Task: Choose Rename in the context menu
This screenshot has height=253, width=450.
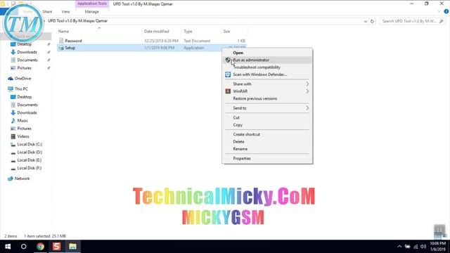Action: 267,149
